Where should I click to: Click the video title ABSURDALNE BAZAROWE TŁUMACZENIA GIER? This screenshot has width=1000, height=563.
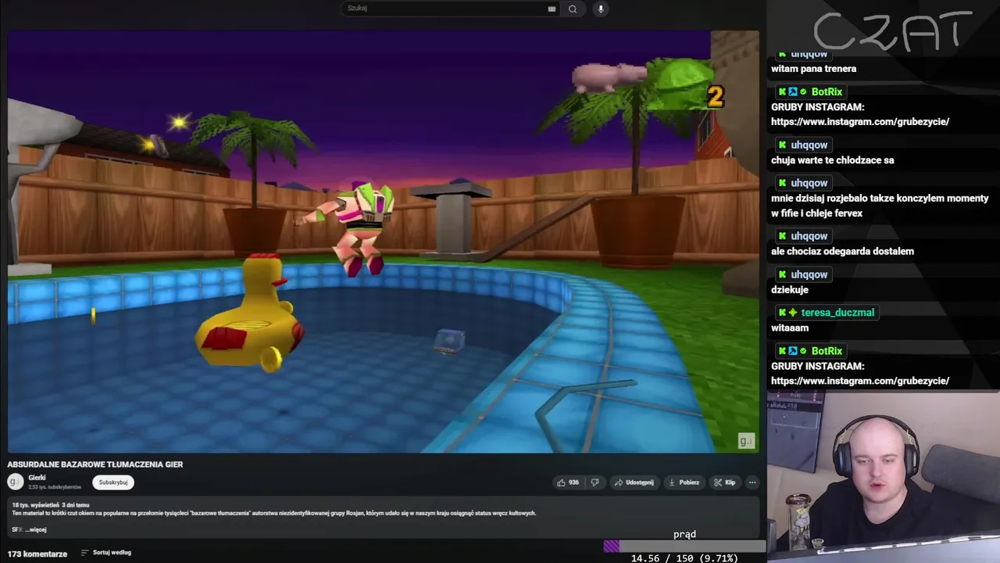coord(95,464)
